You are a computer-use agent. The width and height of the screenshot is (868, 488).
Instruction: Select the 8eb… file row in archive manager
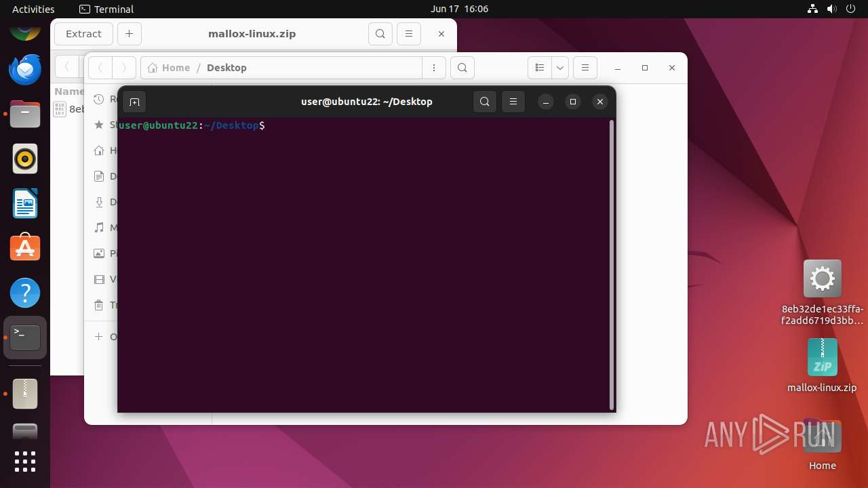[68, 108]
